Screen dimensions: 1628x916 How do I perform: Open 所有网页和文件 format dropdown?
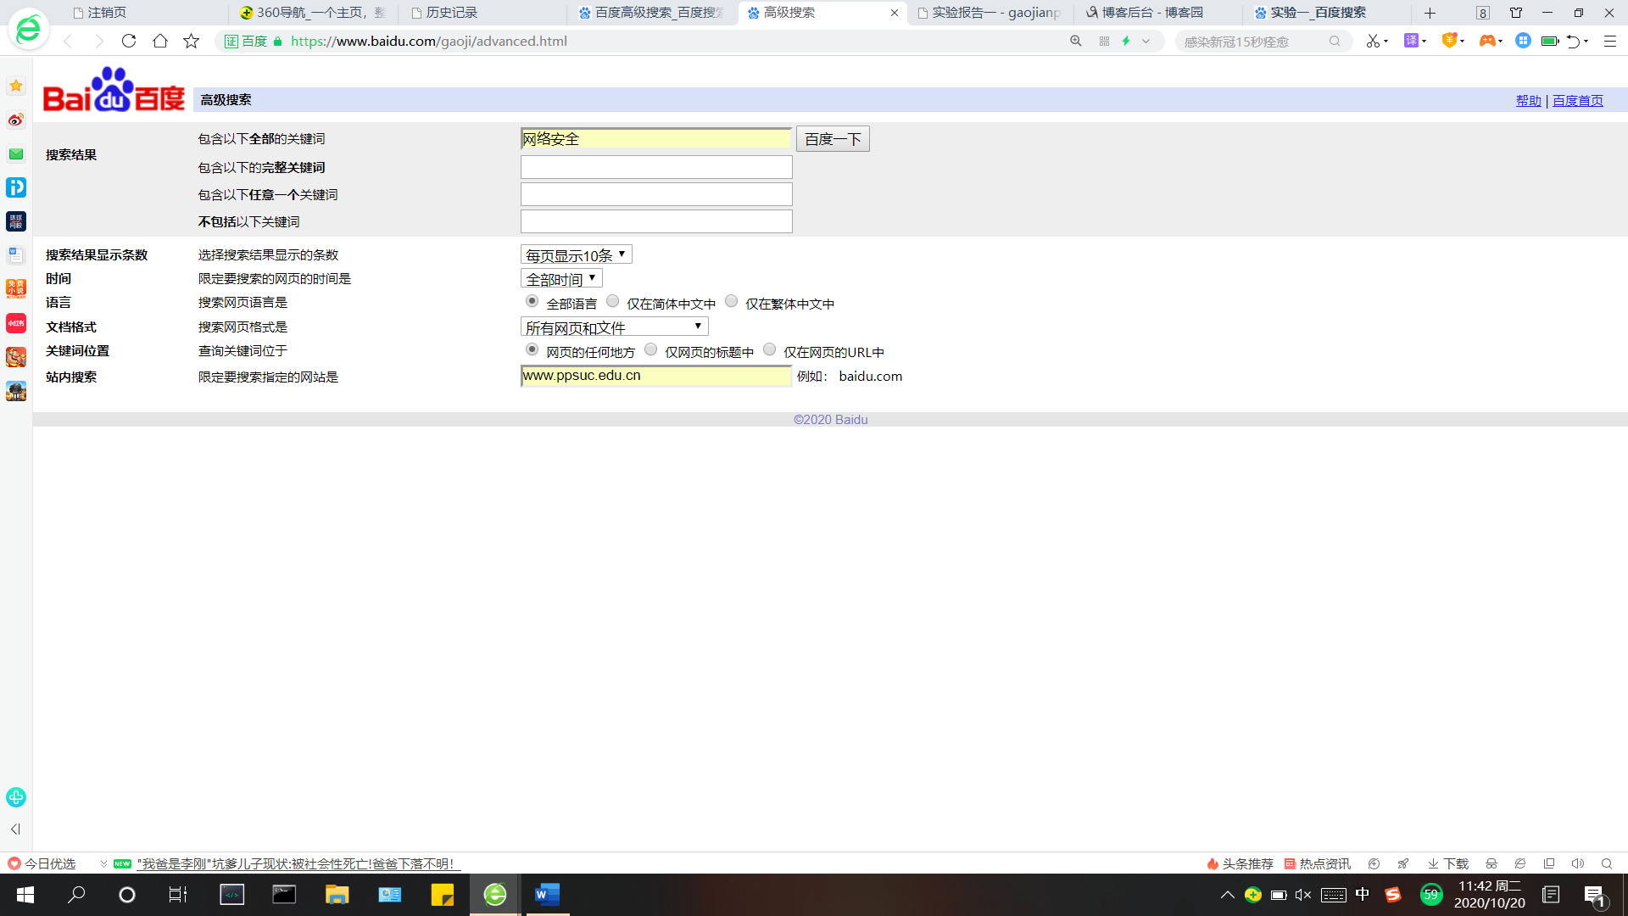(614, 327)
